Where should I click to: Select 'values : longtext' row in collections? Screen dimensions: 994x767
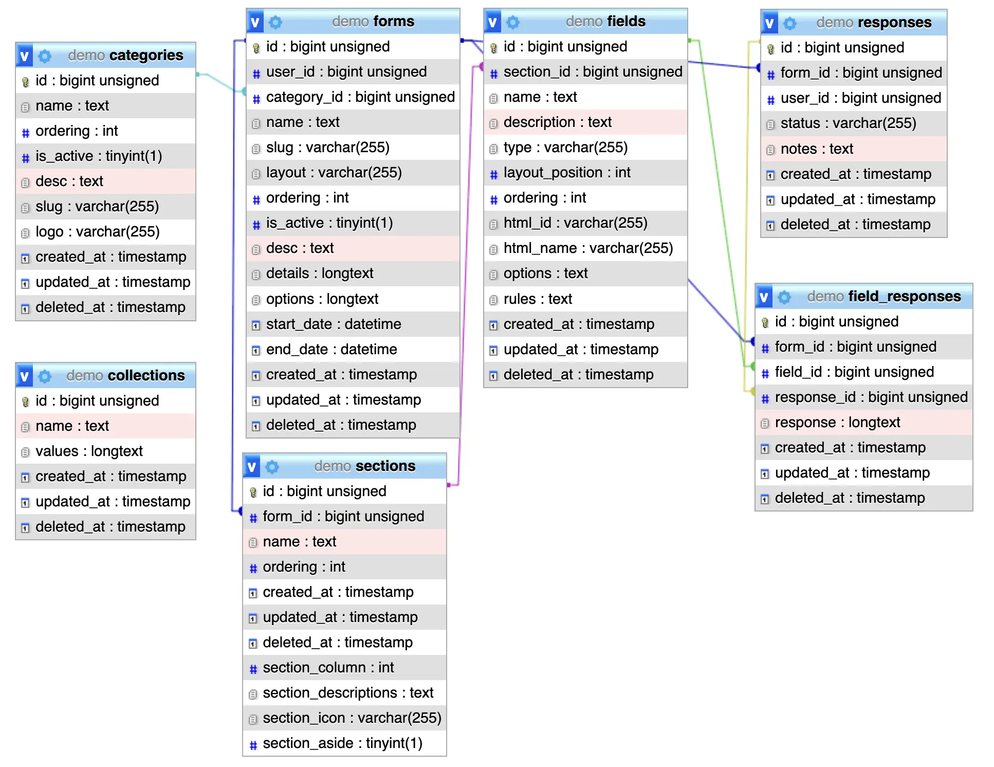(106, 451)
